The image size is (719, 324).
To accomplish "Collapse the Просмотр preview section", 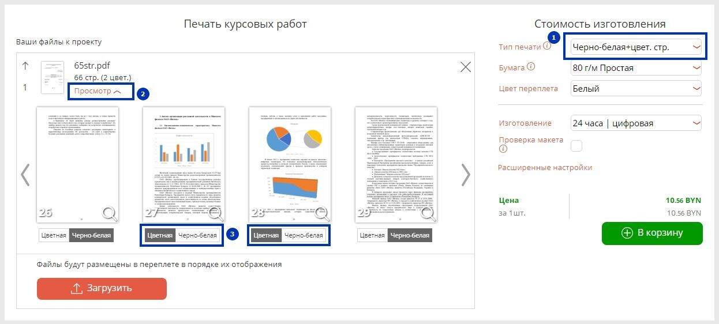I will tap(98, 91).
